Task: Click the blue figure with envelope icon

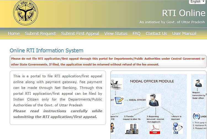Action: [178, 128]
